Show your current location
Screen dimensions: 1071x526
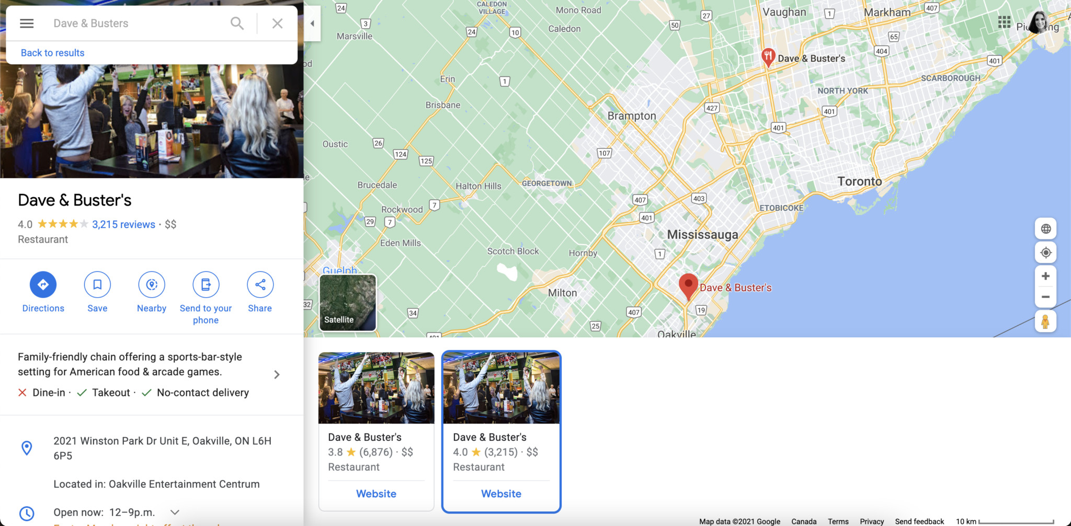point(1045,253)
